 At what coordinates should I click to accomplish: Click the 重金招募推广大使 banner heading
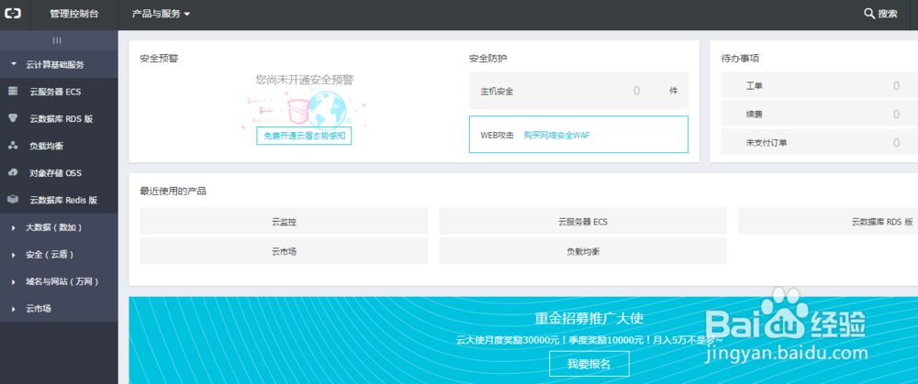point(589,319)
